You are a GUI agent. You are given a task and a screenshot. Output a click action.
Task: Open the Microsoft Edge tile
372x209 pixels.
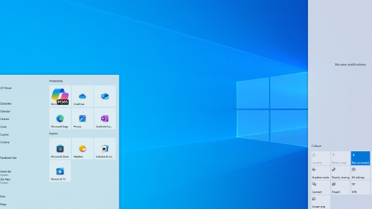click(x=60, y=118)
